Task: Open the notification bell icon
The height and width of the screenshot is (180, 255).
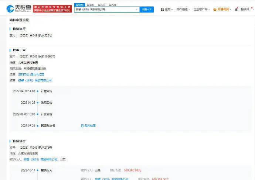Action: click(x=236, y=10)
